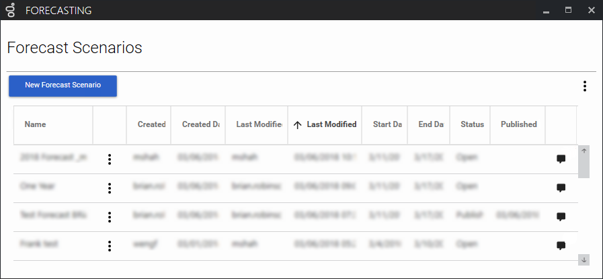Viewport: 603px width, 279px height.
Task: Open row actions menu for Test Forecast row
Action: (x=110, y=217)
